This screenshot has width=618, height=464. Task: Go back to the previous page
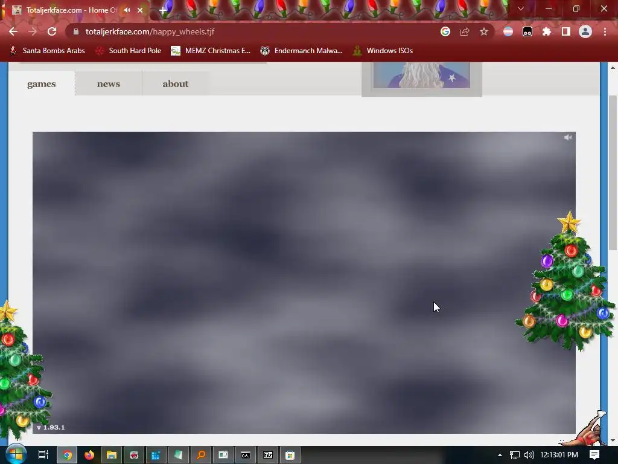click(13, 31)
